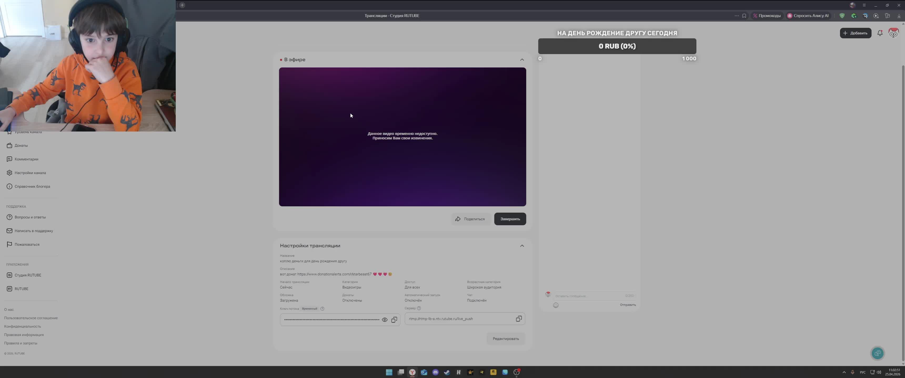
Task: Click the donation goal progress bar
Action: [x=617, y=46]
